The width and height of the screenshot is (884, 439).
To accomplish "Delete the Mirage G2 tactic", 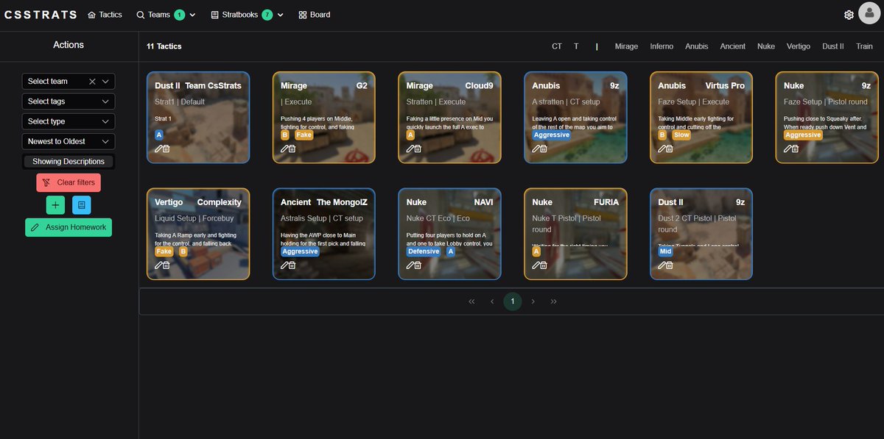I will [292, 149].
